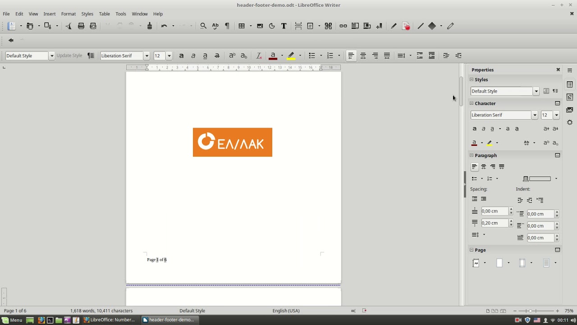Open Paragraph Style dropdown in the toolbar
Screen dimensions: 577x325
[x=52, y=56]
